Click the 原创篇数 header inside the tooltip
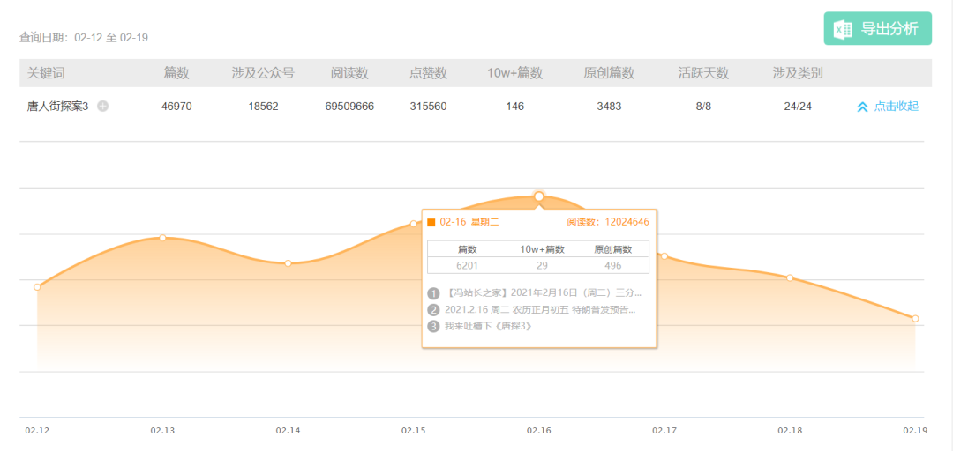This screenshot has height=451, width=953. [x=613, y=249]
